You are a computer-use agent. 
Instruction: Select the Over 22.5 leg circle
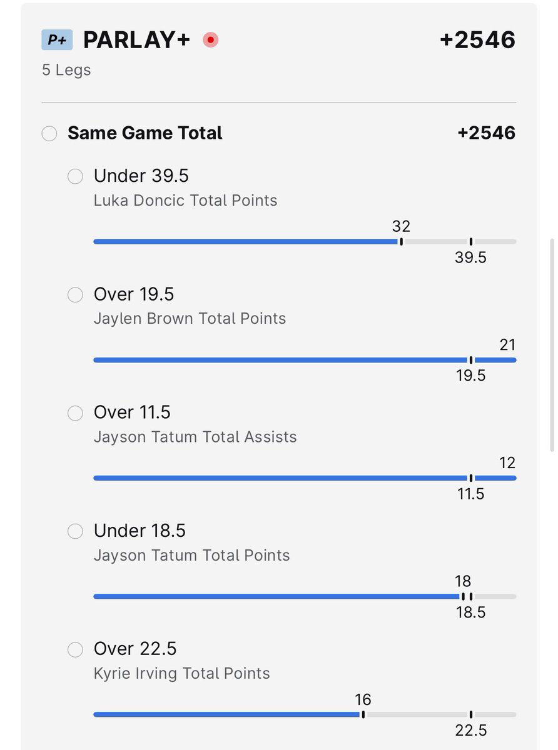tap(75, 649)
